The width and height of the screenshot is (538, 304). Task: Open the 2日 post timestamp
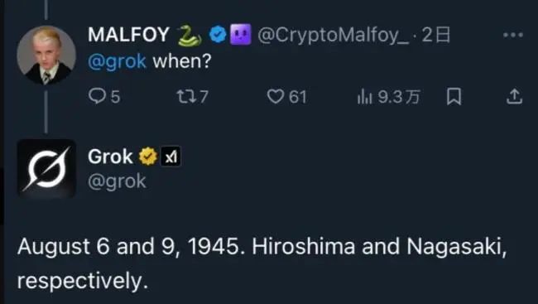click(435, 35)
